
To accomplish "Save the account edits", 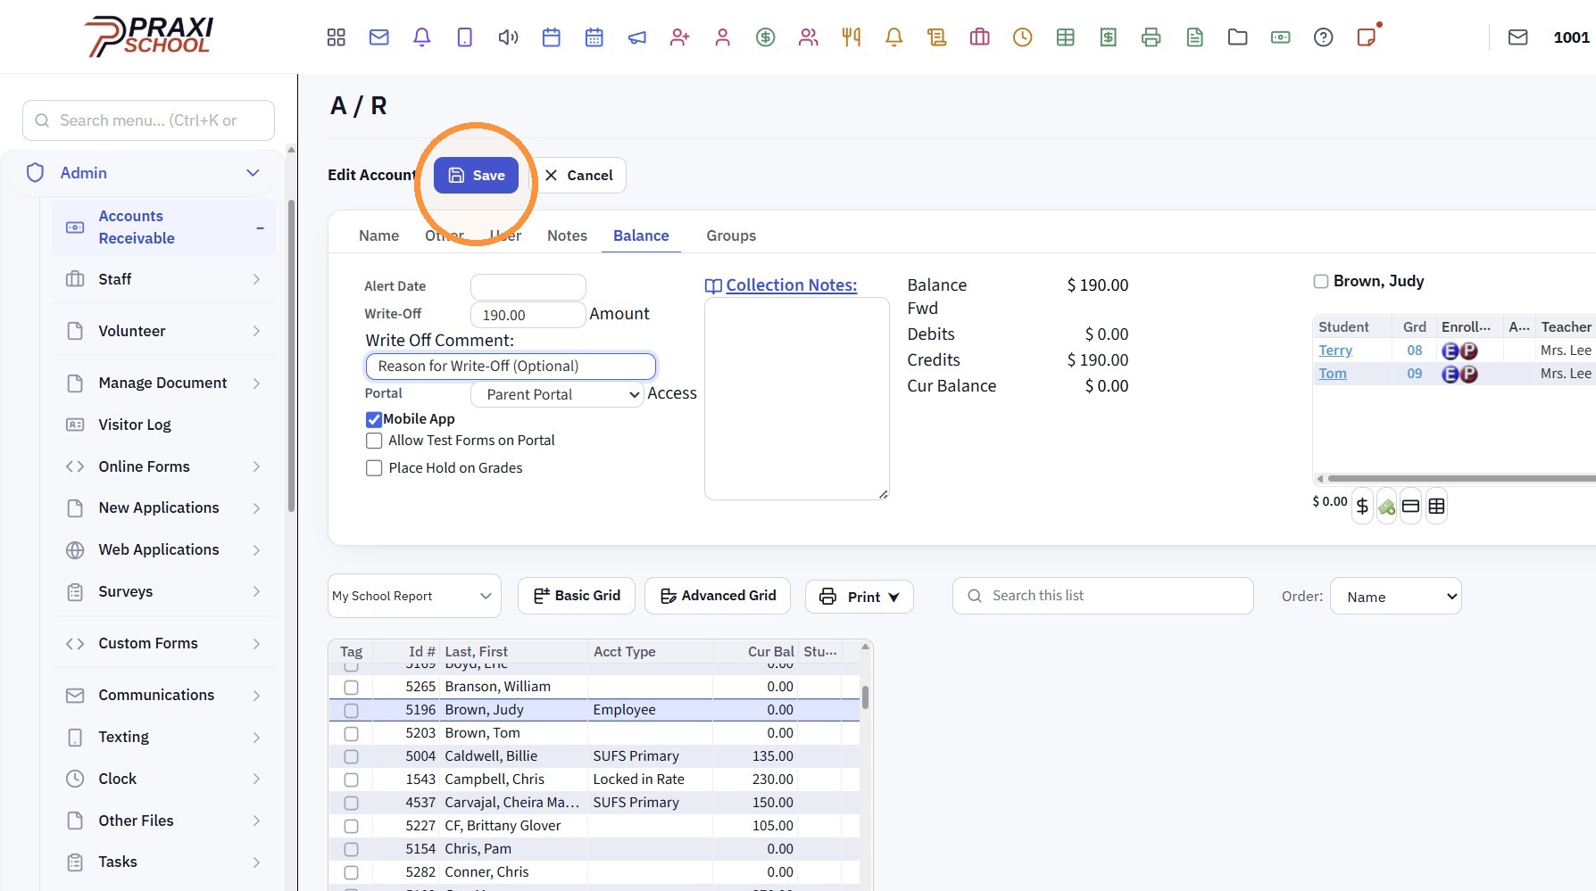I will coord(476,176).
